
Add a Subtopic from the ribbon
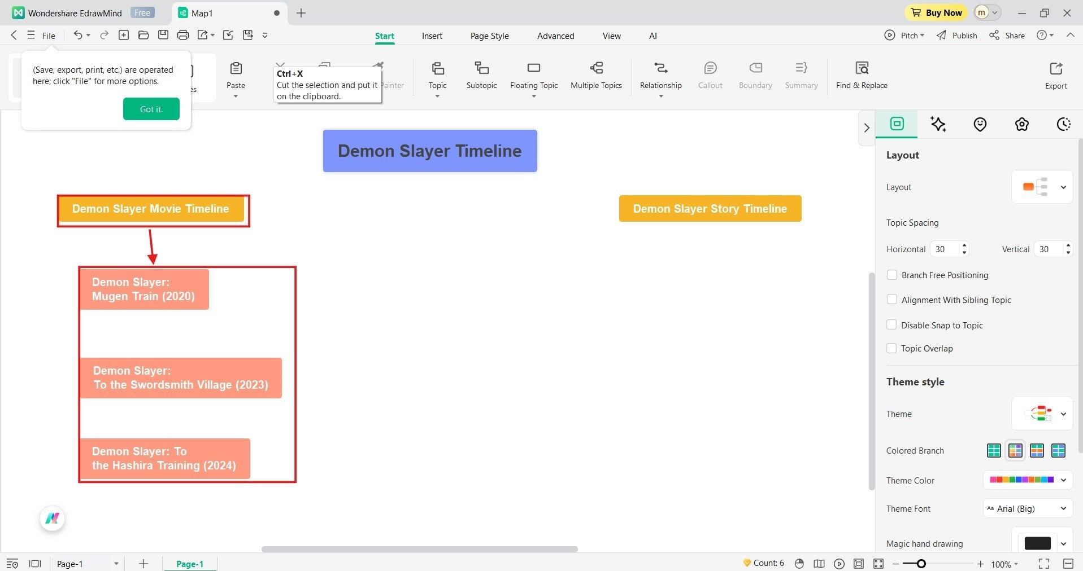[481, 76]
